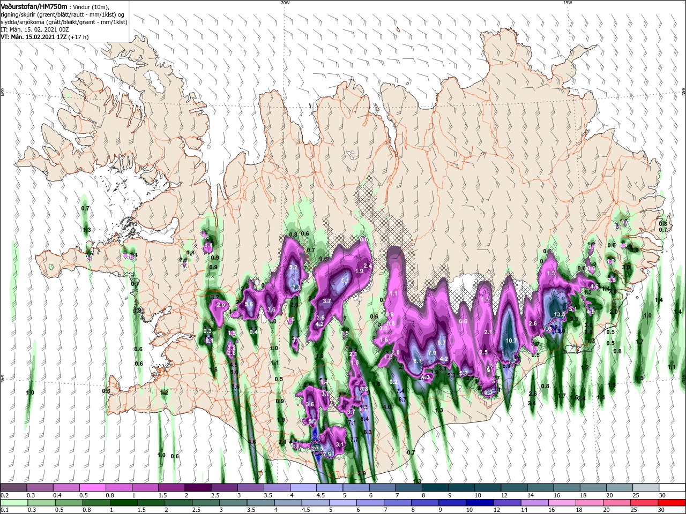This screenshot has width=686, height=514.
Task: Click the 1 magenta swatch, upper legend row
Action: point(145,488)
